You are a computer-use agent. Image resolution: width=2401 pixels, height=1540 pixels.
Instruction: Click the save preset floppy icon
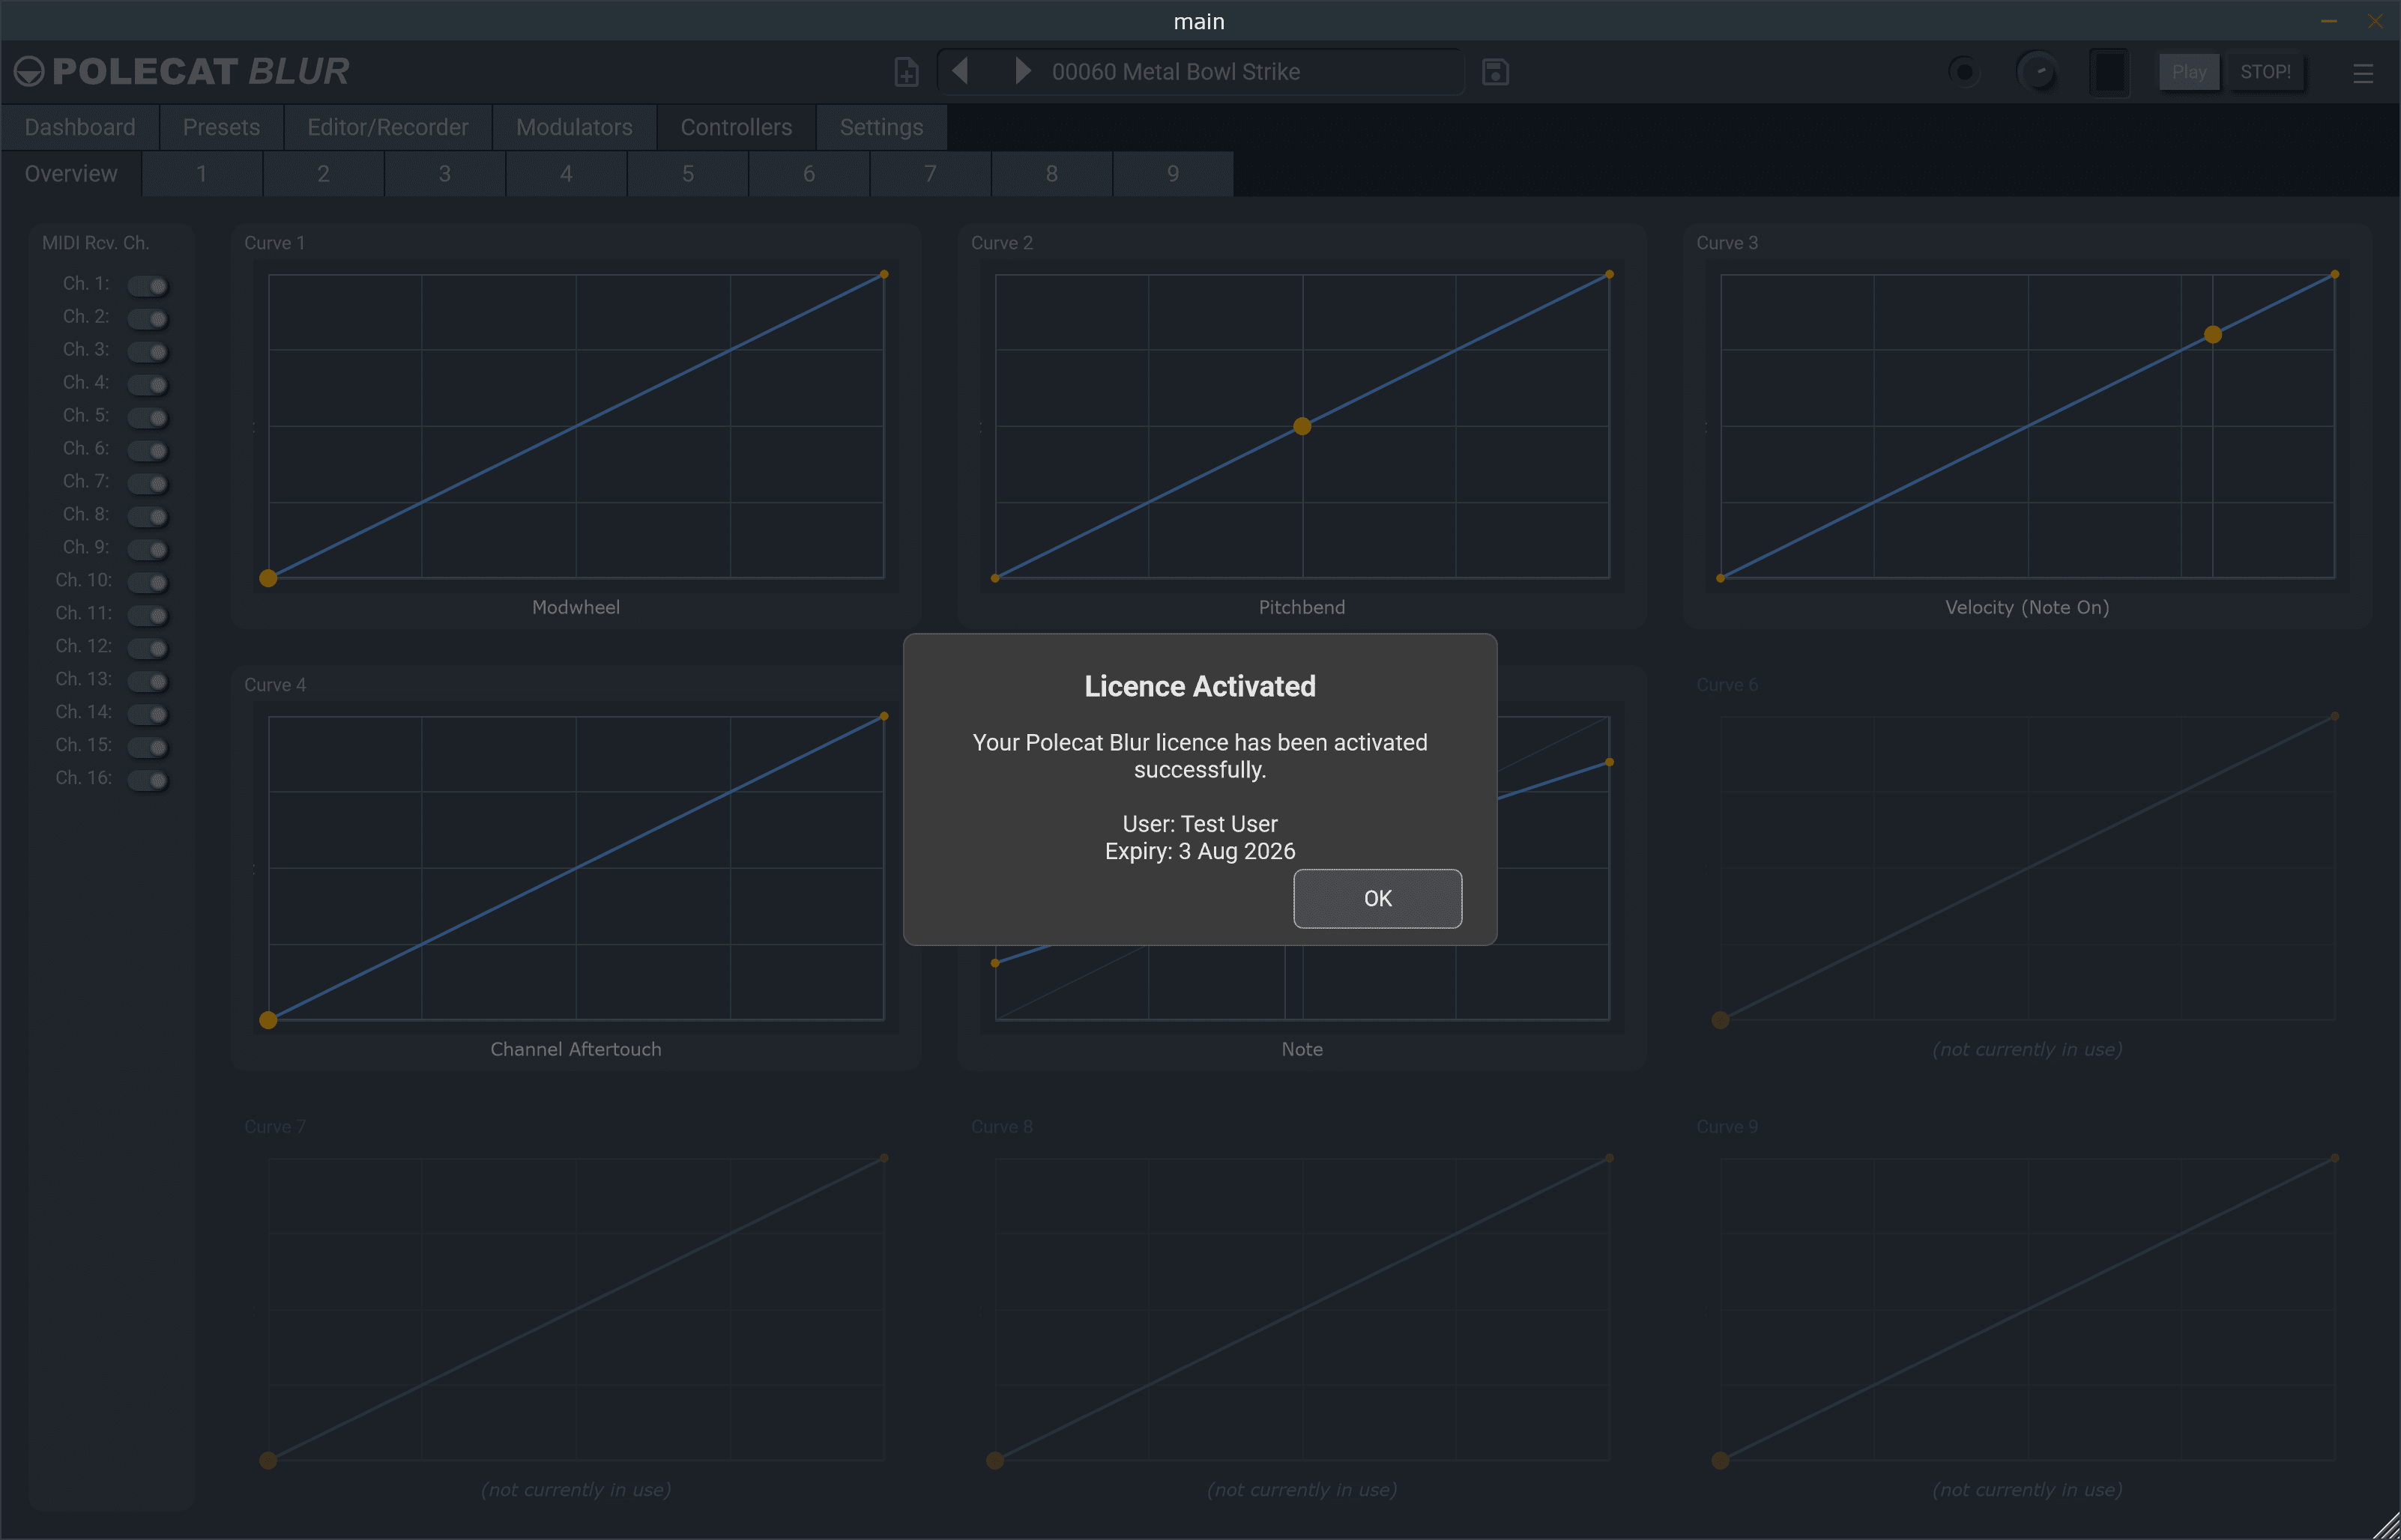coord(1496,72)
